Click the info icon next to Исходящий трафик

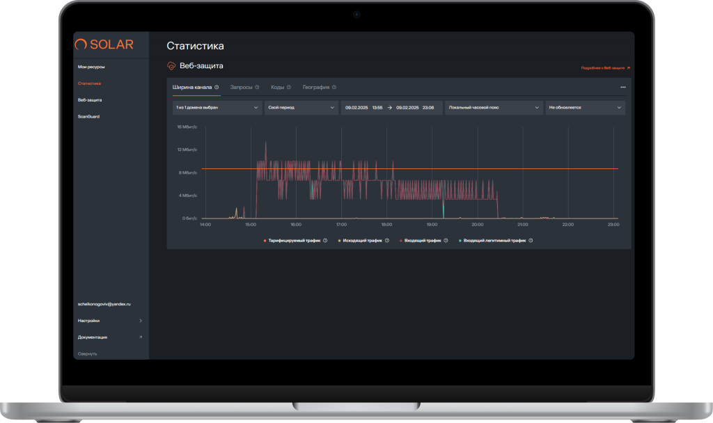(x=386, y=240)
